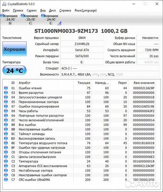
Task: Click status orb for Запуски/остановки шпинделя
Action: pos(6,97)
